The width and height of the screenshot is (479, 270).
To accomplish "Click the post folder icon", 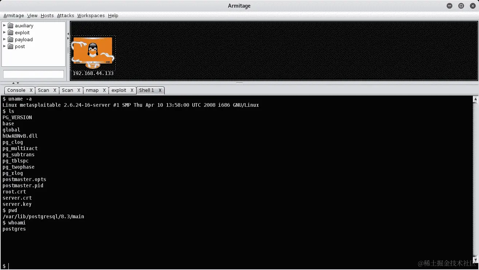I will pos(11,46).
